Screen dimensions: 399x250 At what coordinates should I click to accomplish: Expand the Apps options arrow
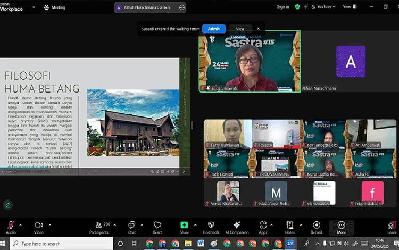coord(271,225)
